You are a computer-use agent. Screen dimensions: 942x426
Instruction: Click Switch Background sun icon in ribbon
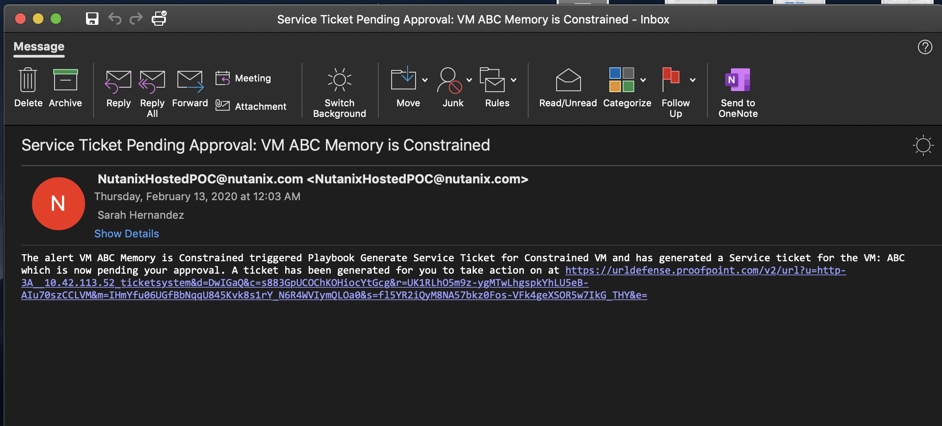pyautogui.click(x=340, y=80)
